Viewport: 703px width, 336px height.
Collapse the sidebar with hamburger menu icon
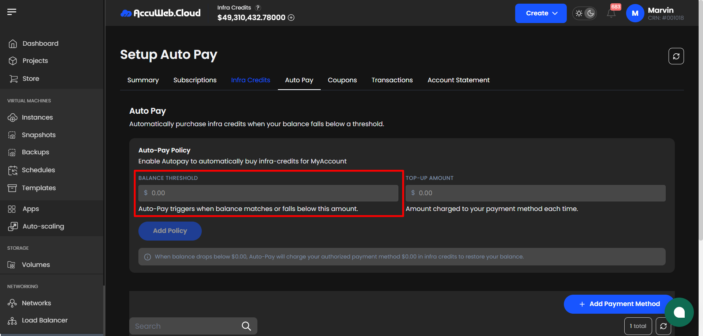pyautogui.click(x=12, y=12)
